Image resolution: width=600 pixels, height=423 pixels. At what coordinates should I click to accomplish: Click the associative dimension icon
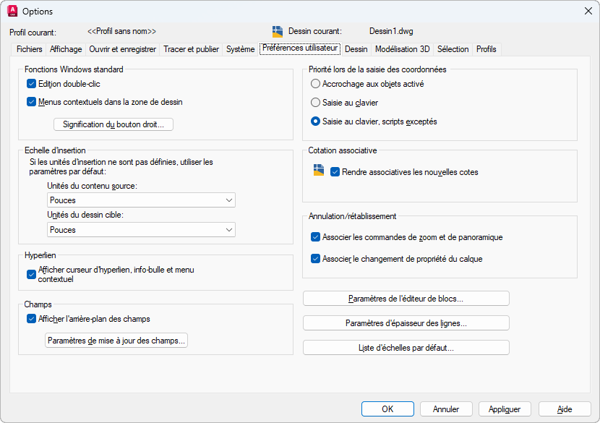(x=319, y=171)
